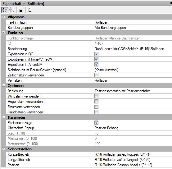This screenshot has height=169, width=172.
Task: Open Verhalten value Rollladen
Action: 133,80
